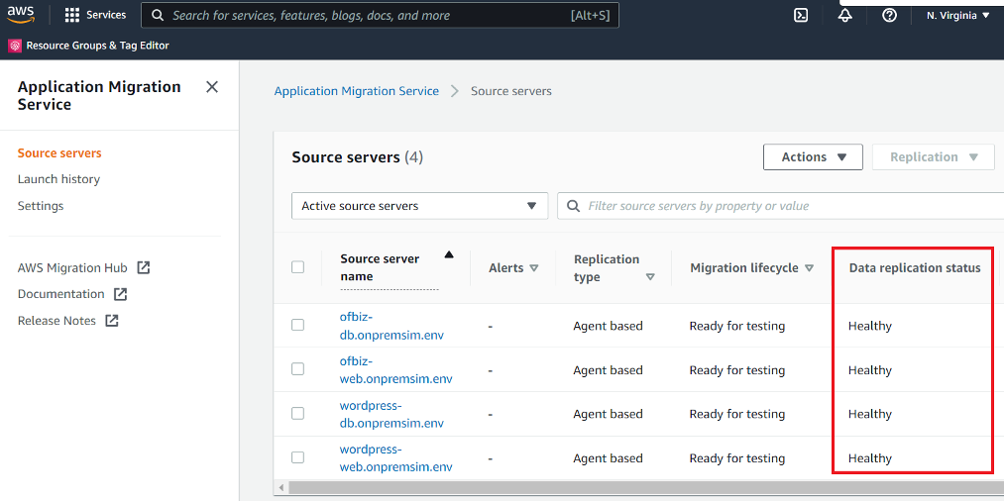
Task: Sort ascending by Source server name arrow
Action: [449, 255]
